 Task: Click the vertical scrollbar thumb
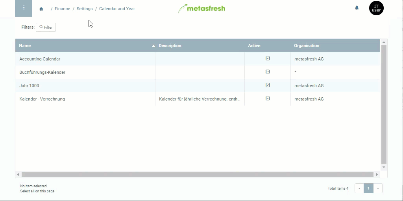pos(384,104)
